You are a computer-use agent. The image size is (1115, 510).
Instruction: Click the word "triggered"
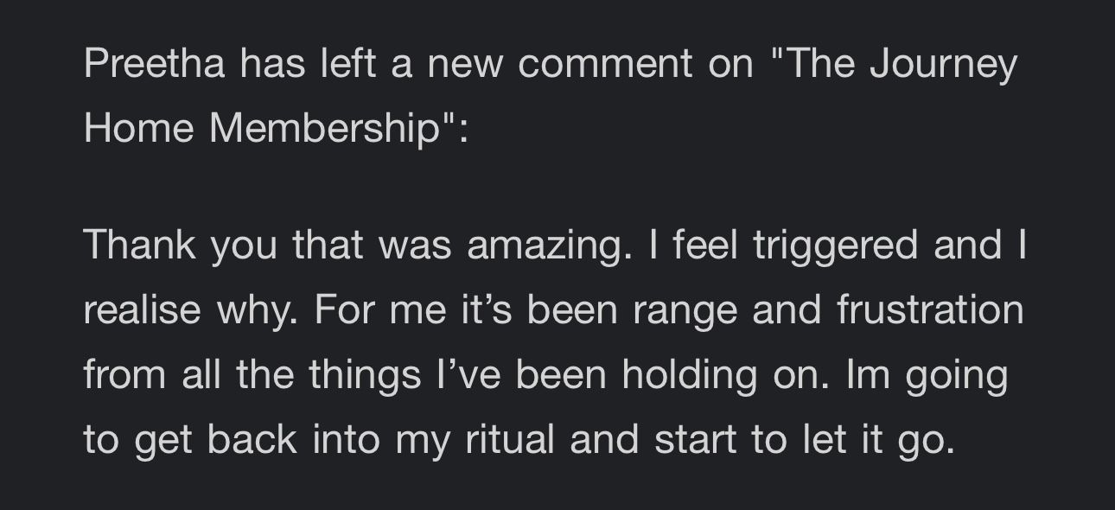[834, 245]
